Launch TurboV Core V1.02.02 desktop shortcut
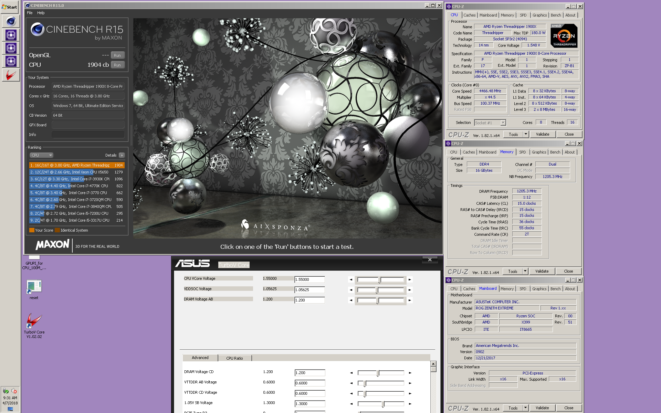 (34, 326)
